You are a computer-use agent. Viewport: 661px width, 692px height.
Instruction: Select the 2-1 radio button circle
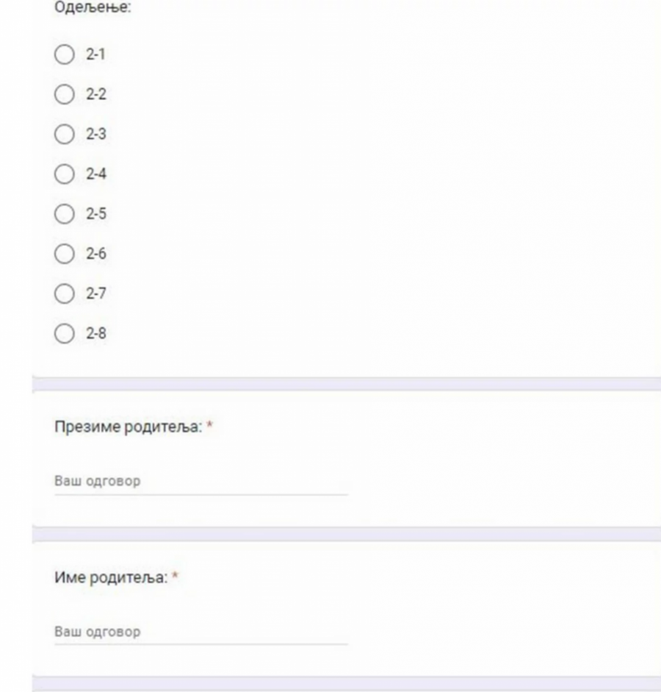(x=65, y=55)
